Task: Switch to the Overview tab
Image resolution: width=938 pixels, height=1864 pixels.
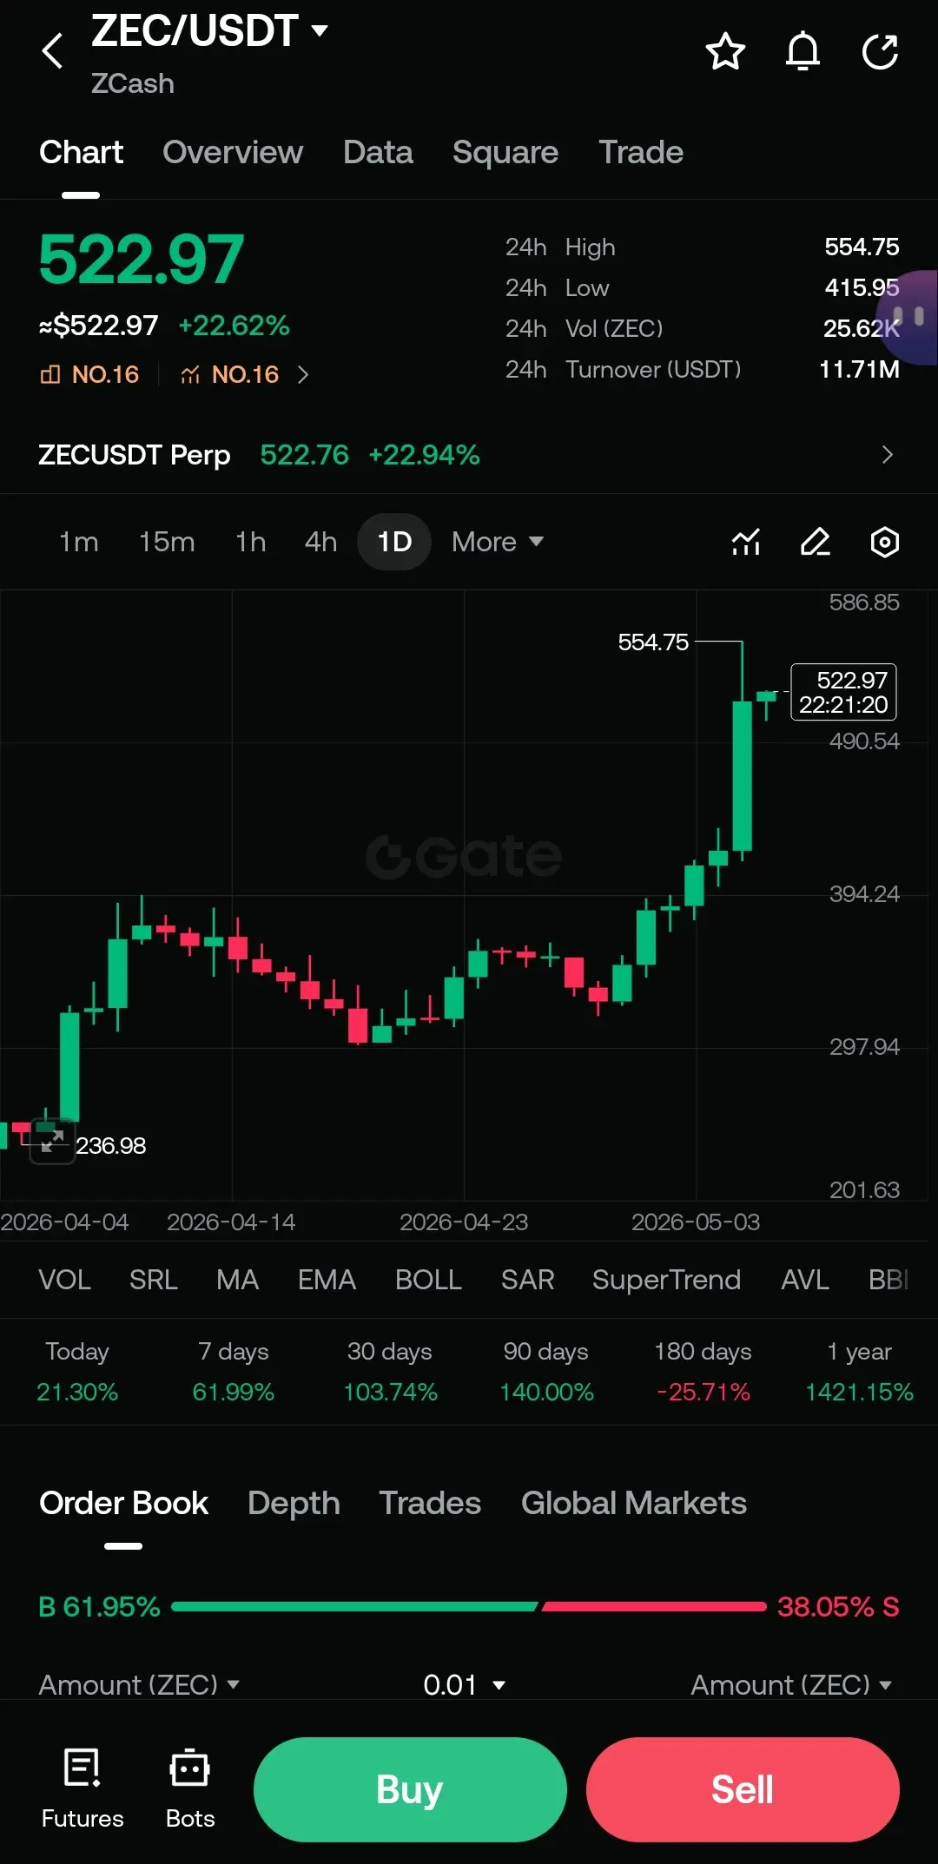Action: tap(233, 152)
